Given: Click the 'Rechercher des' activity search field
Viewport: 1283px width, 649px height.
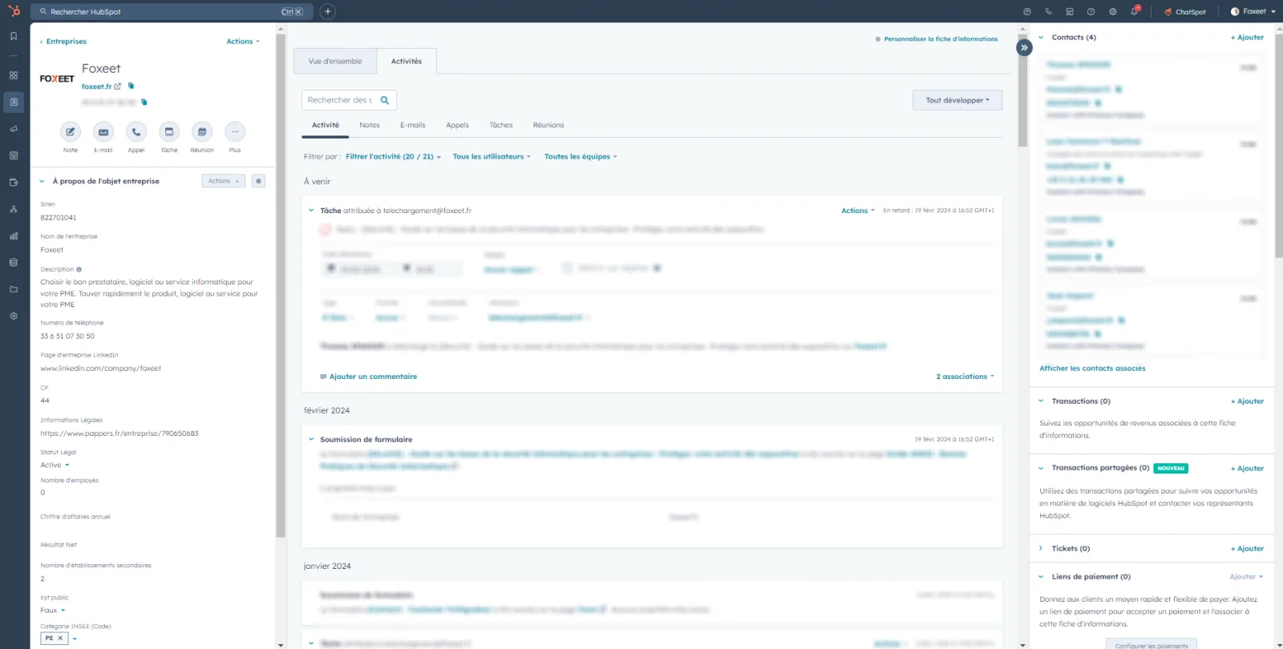Looking at the screenshot, I should tap(340, 100).
